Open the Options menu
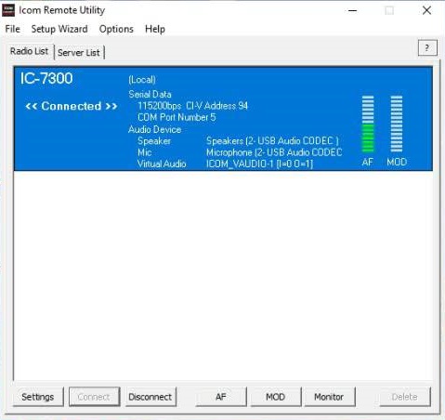 [x=116, y=29]
